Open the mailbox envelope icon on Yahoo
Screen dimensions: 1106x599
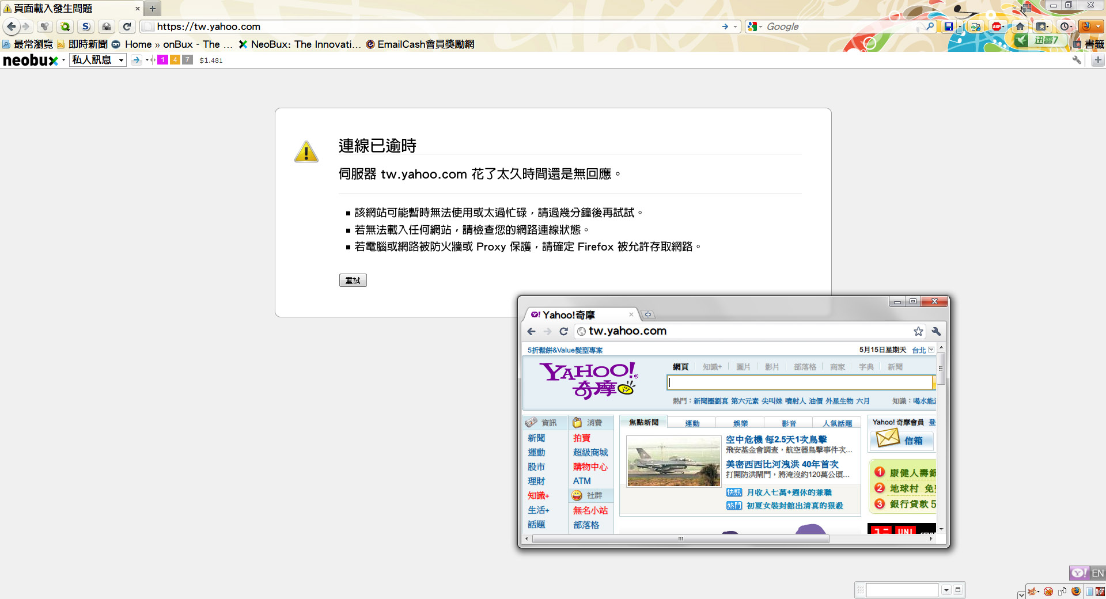888,439
